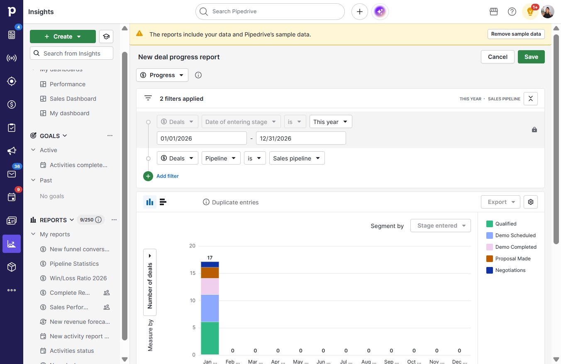
Task: Open Goals section three-dots menu
Action: point(110,136)
